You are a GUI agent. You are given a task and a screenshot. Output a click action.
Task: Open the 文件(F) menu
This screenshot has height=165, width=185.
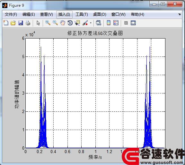(x=11, y=14)
